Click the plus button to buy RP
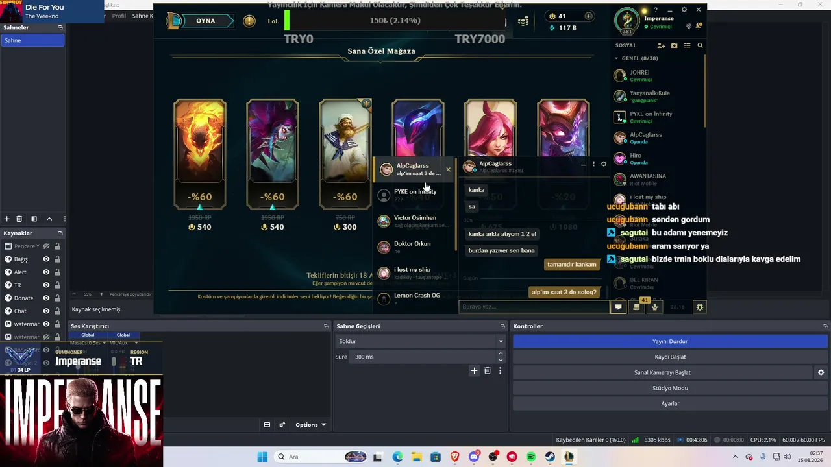Viewport: 831px width, 467px height. pyautogui.click(x=588, y=16)
